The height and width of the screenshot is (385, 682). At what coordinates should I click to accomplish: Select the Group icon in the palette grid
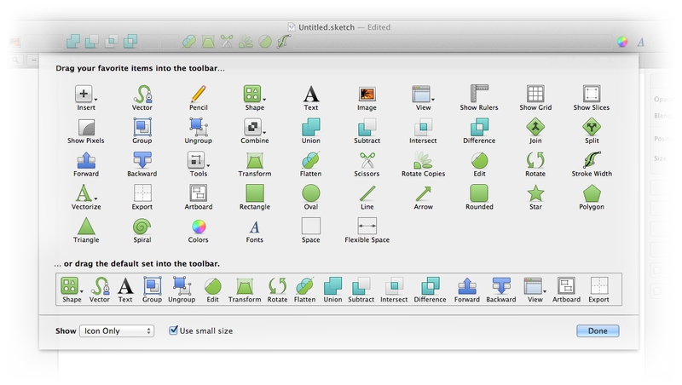click(x=142, y=127)
